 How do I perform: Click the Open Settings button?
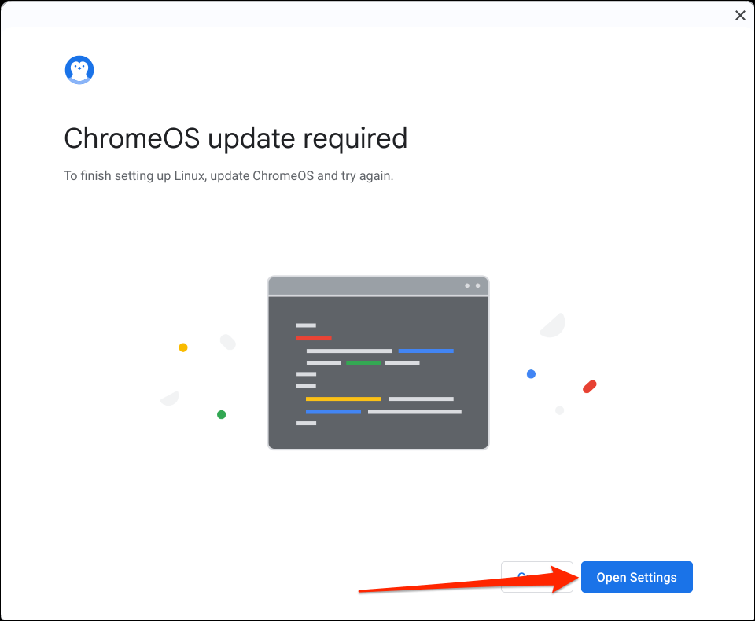636,577
